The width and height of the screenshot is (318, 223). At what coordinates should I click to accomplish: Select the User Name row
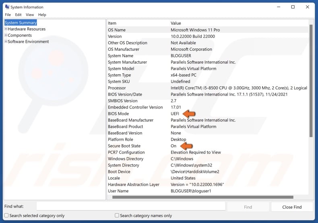pos(208,191)
